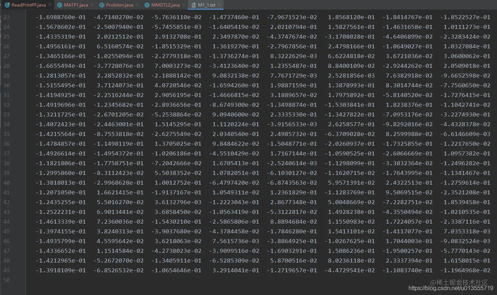Click value 1.3705025e-01 on line 36
Screen dimensions: 497x295
(178, 144)
